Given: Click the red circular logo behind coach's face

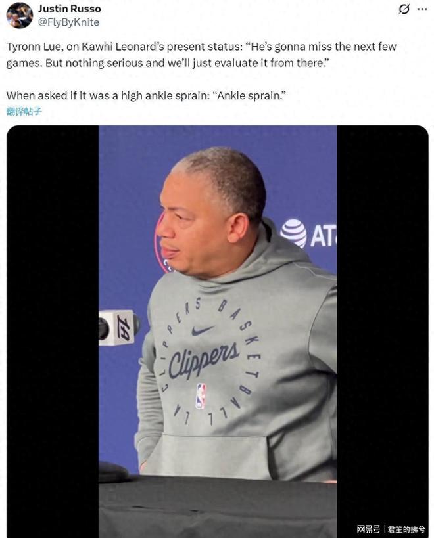Looking at the screenshot, I should (163, 244).
